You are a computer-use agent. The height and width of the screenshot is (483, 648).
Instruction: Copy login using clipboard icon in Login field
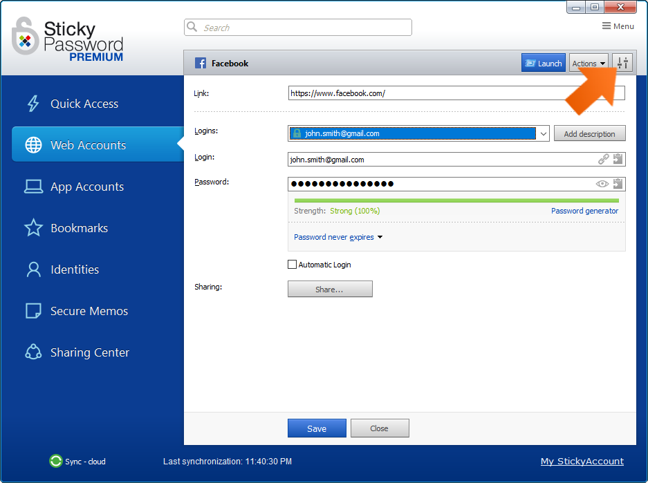(x=618, y=159)
